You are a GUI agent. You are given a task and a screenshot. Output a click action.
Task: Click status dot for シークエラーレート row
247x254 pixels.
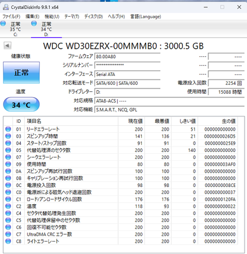8,157
